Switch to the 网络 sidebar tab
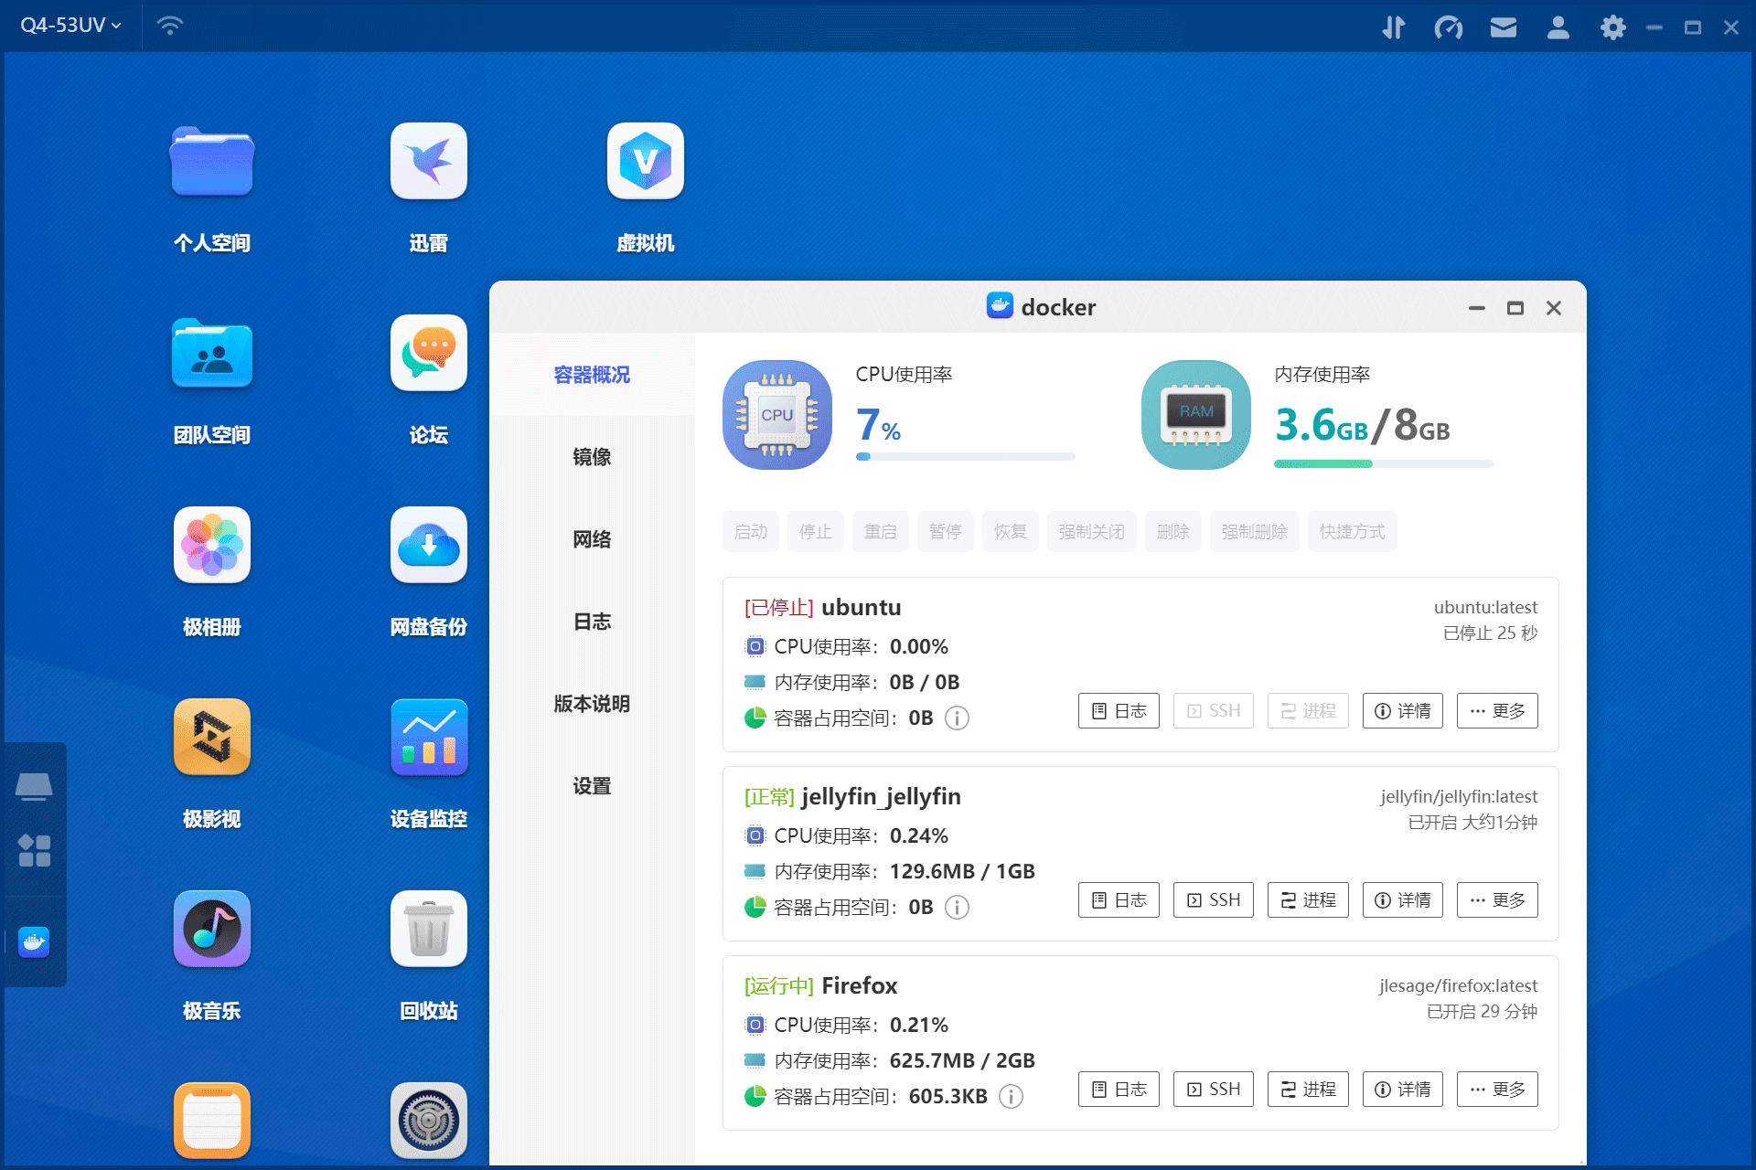Screen dimensions: 1756x1170 click(592, 539)
